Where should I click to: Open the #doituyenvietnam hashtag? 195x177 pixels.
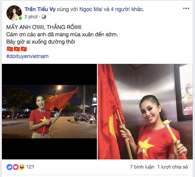[x=27, y=56]
